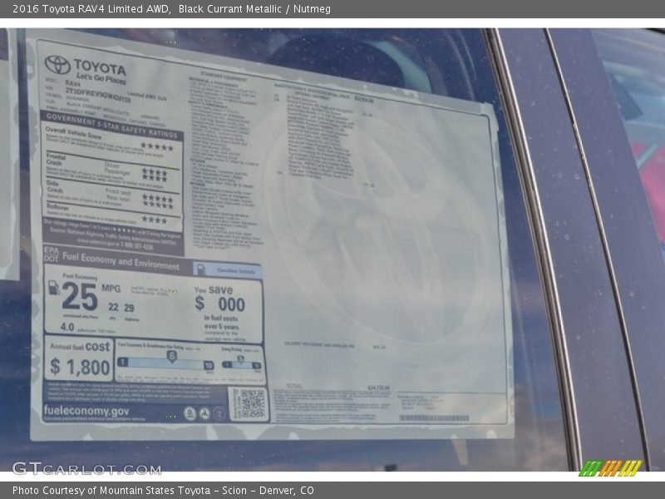Click the "Black Currant Metallic / Nutmeg" caption text
665x499 pixels.
coord(254,9)
